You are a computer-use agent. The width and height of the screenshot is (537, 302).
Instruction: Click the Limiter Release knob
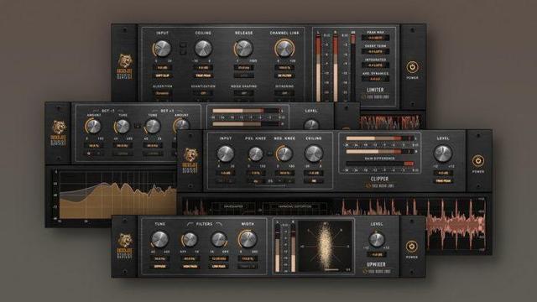(x=244, y=49)
